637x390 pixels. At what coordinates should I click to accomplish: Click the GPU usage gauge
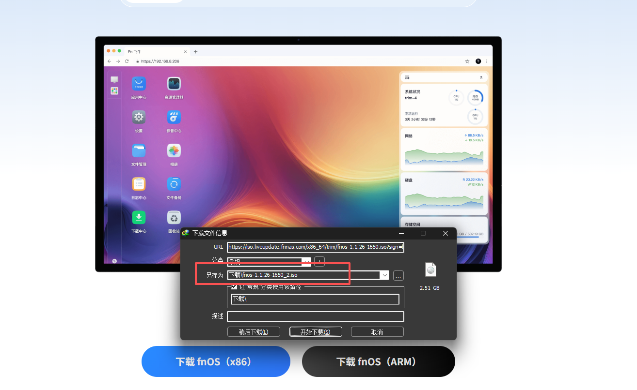pos(476,117)
